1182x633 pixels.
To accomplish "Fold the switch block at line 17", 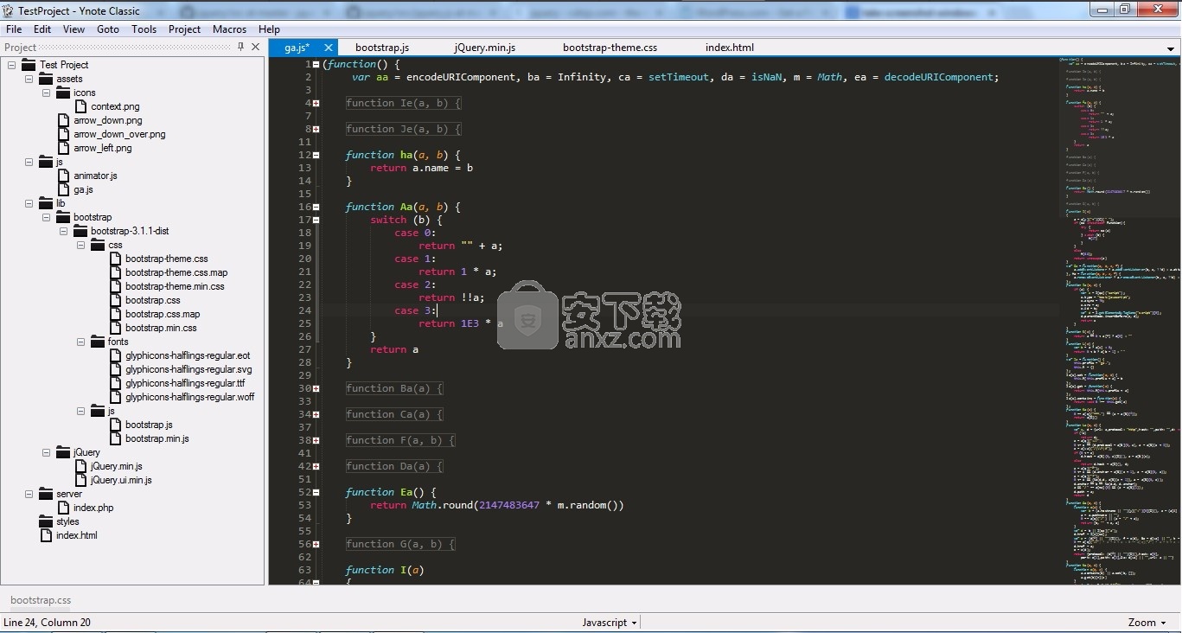I will [316, 220].
